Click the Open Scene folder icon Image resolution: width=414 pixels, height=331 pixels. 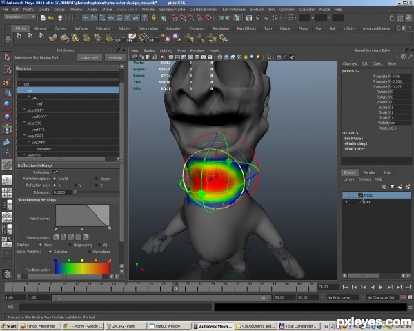click(x=51, y=18)
